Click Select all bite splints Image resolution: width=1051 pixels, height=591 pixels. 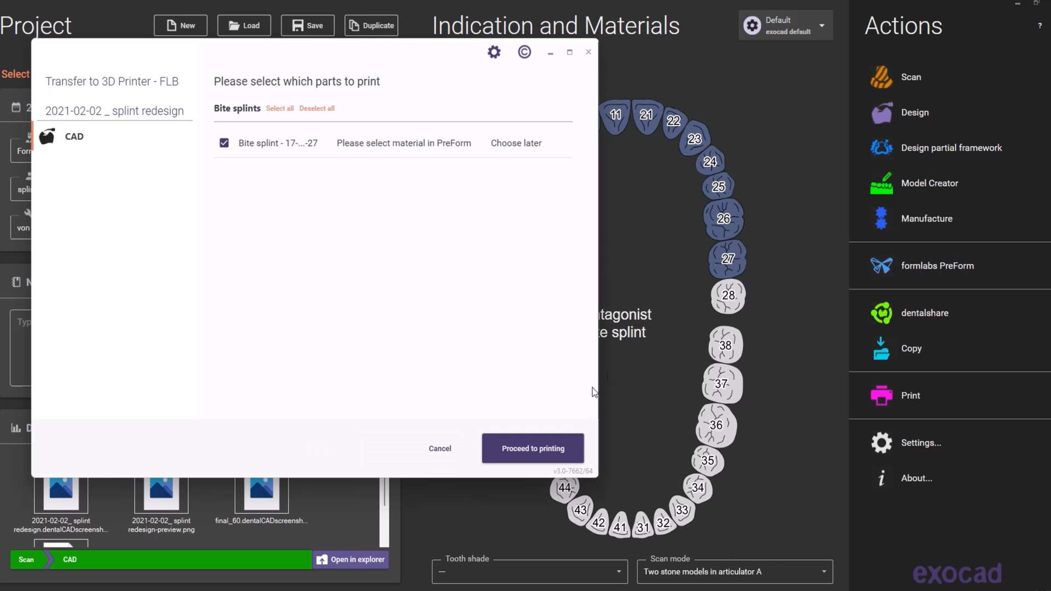click(280, 108)
